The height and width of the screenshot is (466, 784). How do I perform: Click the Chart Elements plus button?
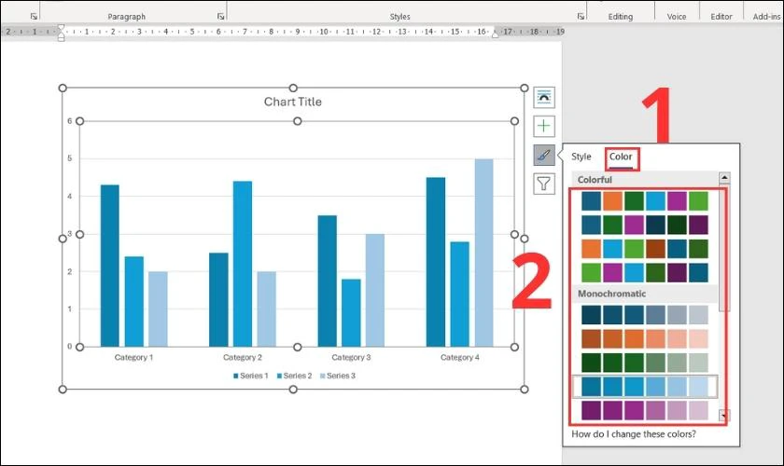(x=544, y=126)
